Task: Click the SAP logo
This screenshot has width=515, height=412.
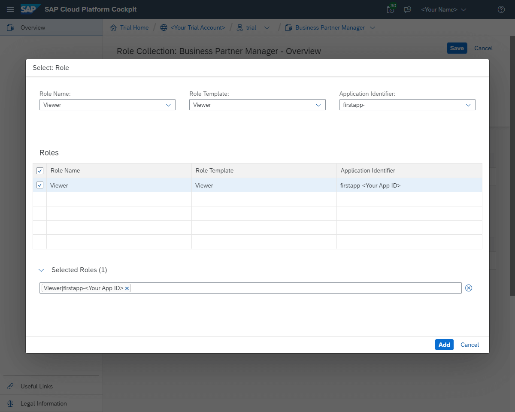Action: 30,9
